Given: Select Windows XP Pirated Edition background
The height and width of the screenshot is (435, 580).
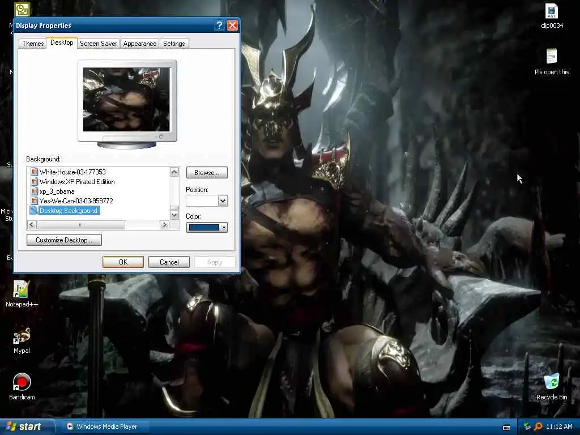Looking at the screenshot, I should coord(77,181).
